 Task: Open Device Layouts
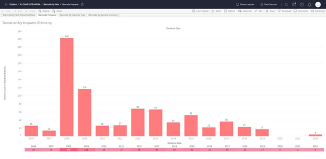pyautogui.click(x=245, y=4)
